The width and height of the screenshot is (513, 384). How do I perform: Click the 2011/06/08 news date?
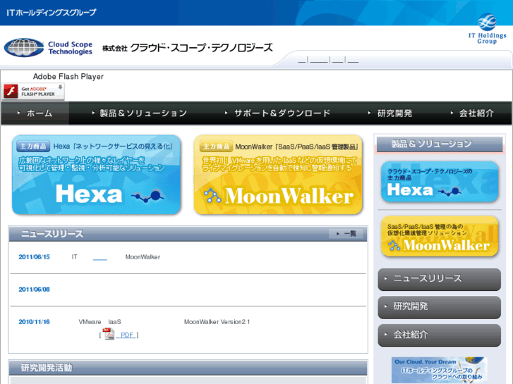34,289
